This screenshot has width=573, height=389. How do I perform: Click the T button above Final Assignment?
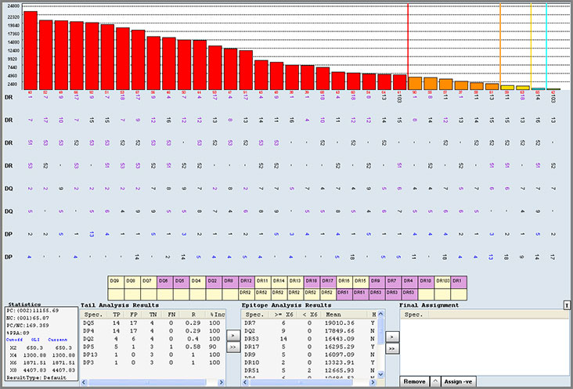(x=567, y=304)
